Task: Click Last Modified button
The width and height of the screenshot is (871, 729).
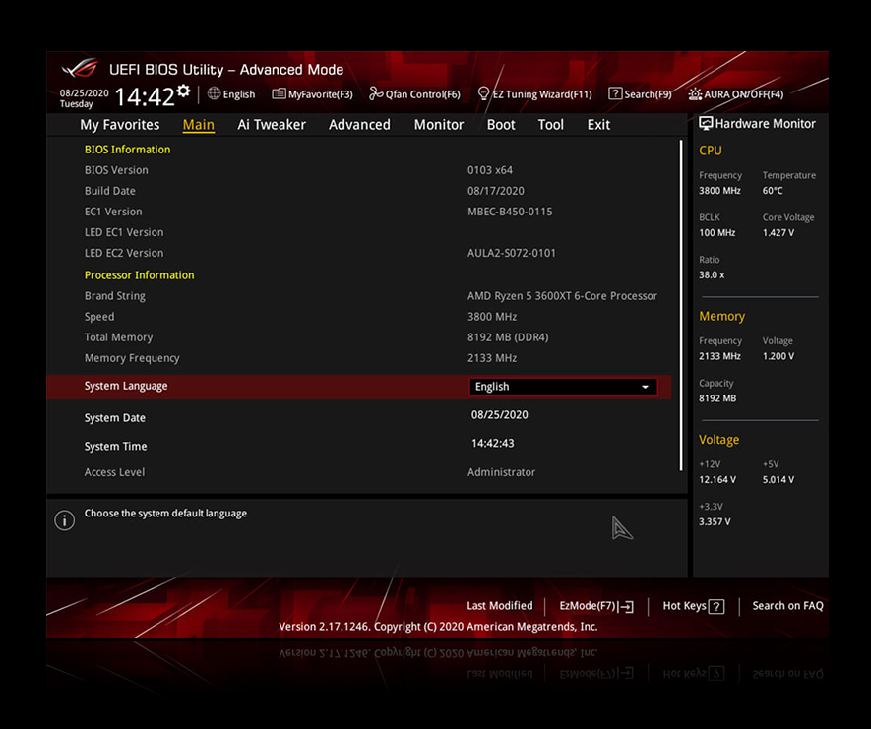Action: (499, 606)
